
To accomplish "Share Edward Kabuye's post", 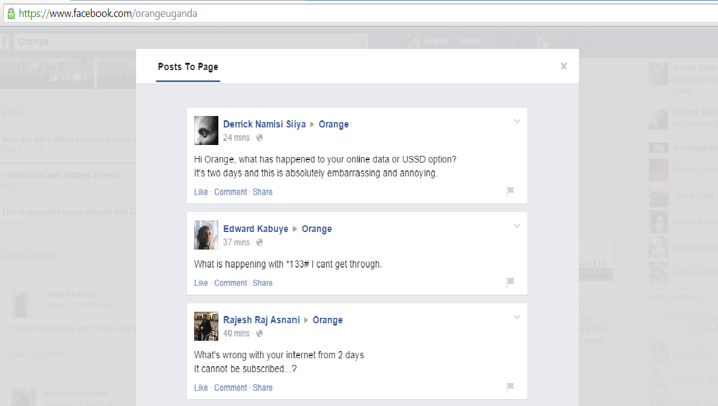I will click(263, 283).
